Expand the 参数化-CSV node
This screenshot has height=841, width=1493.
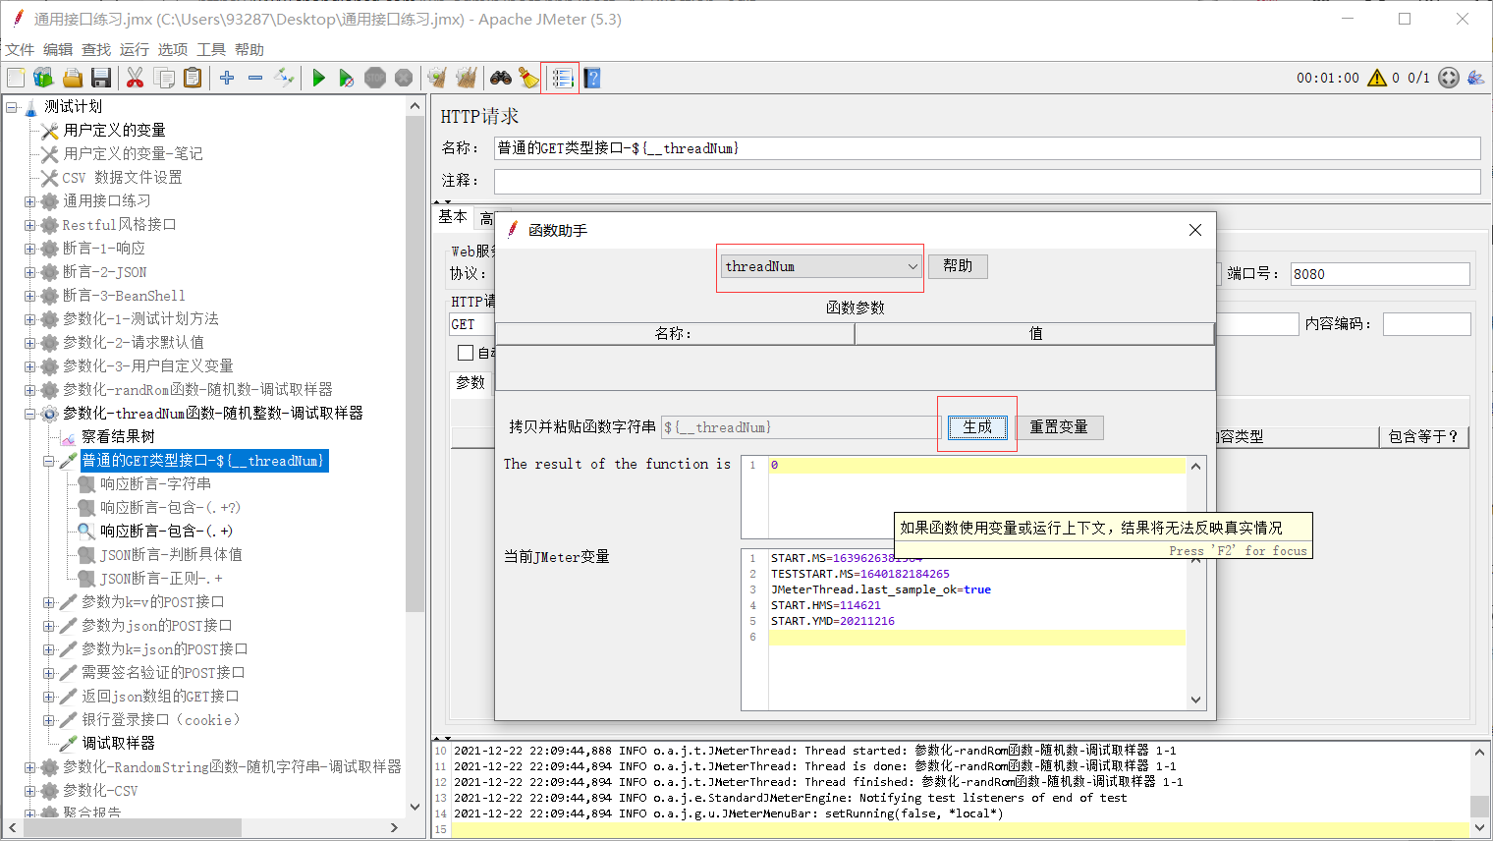[x=29, y=791]
